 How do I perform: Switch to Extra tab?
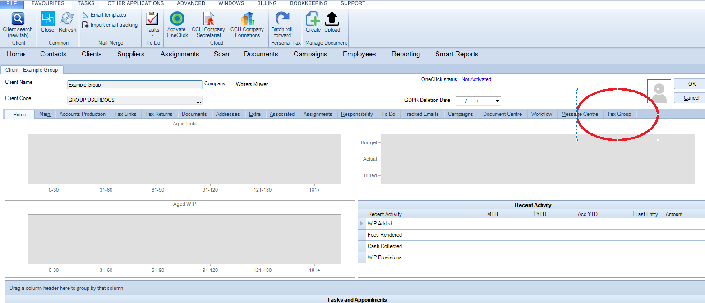[255, 114]
